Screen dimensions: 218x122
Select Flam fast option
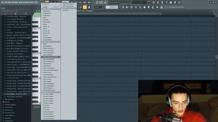coord(51,105)
